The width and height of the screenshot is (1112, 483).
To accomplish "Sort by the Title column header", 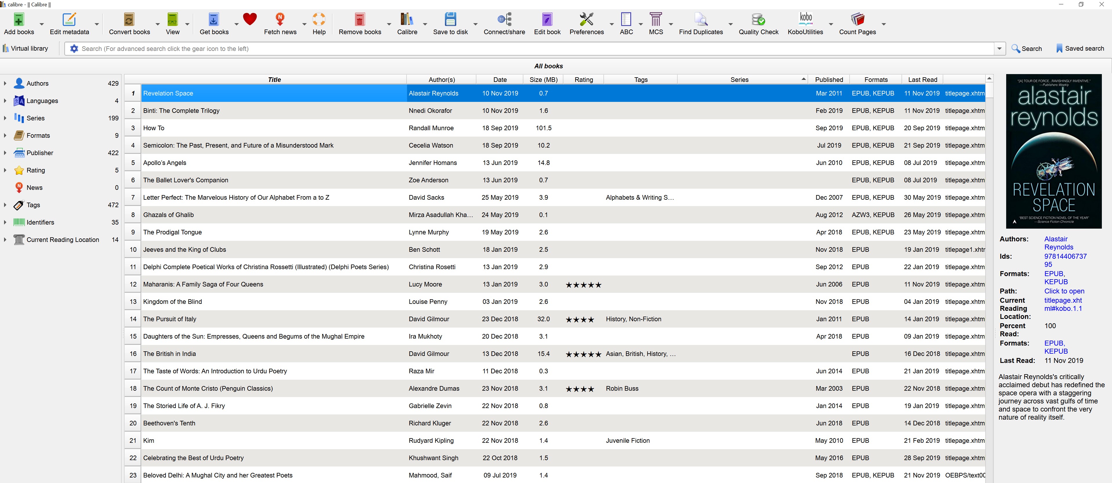I will 274,80.
